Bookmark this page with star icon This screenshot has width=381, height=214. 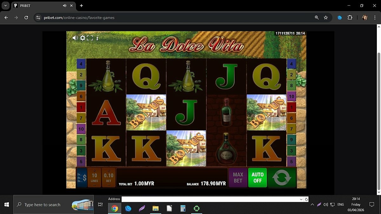[x=326, y=18]
